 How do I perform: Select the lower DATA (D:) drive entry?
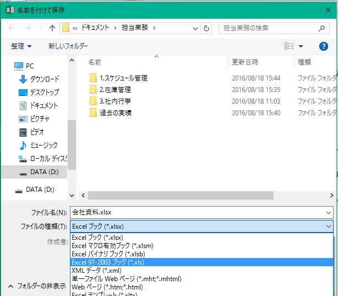tap(35, 190)
